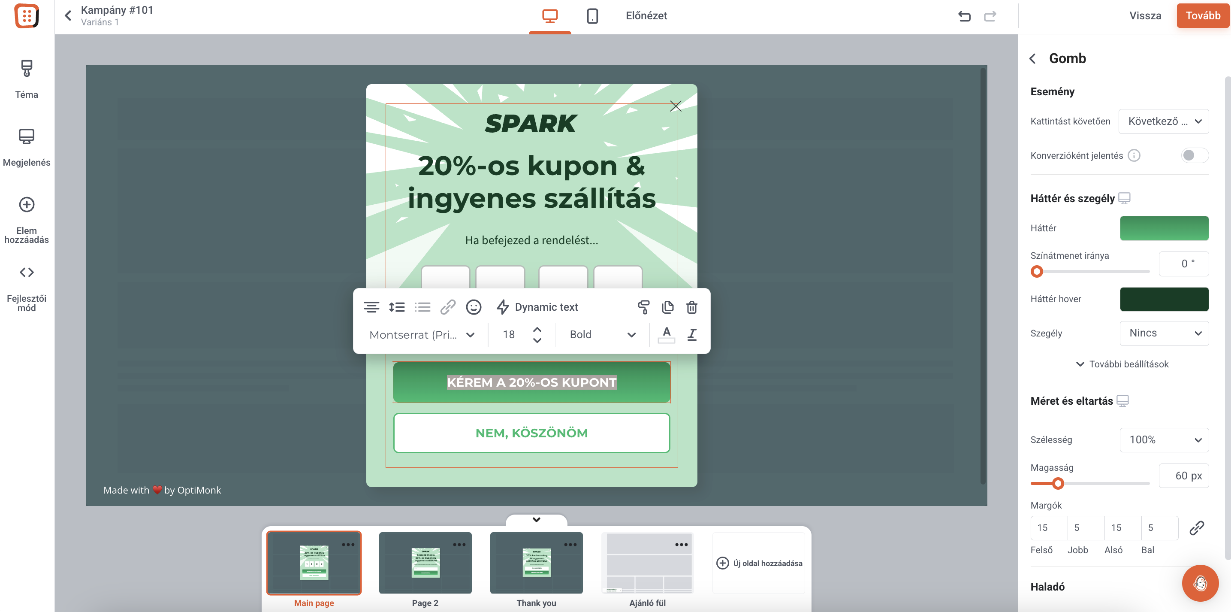Open the Háttér hover color swatch
1231x612 pixels.
(x=1164, y=299)
